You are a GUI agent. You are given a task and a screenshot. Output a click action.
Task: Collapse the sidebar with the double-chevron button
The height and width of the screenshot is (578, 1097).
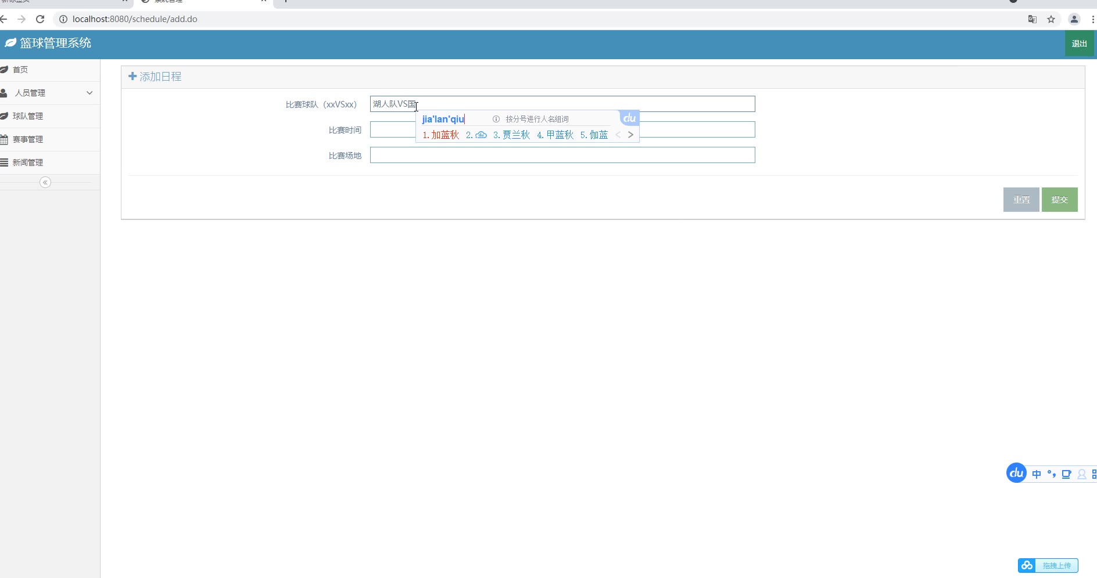coord(45,182)
